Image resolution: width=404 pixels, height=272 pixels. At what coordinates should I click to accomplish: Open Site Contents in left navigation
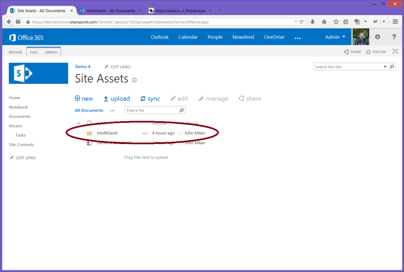tap(21, 145)
